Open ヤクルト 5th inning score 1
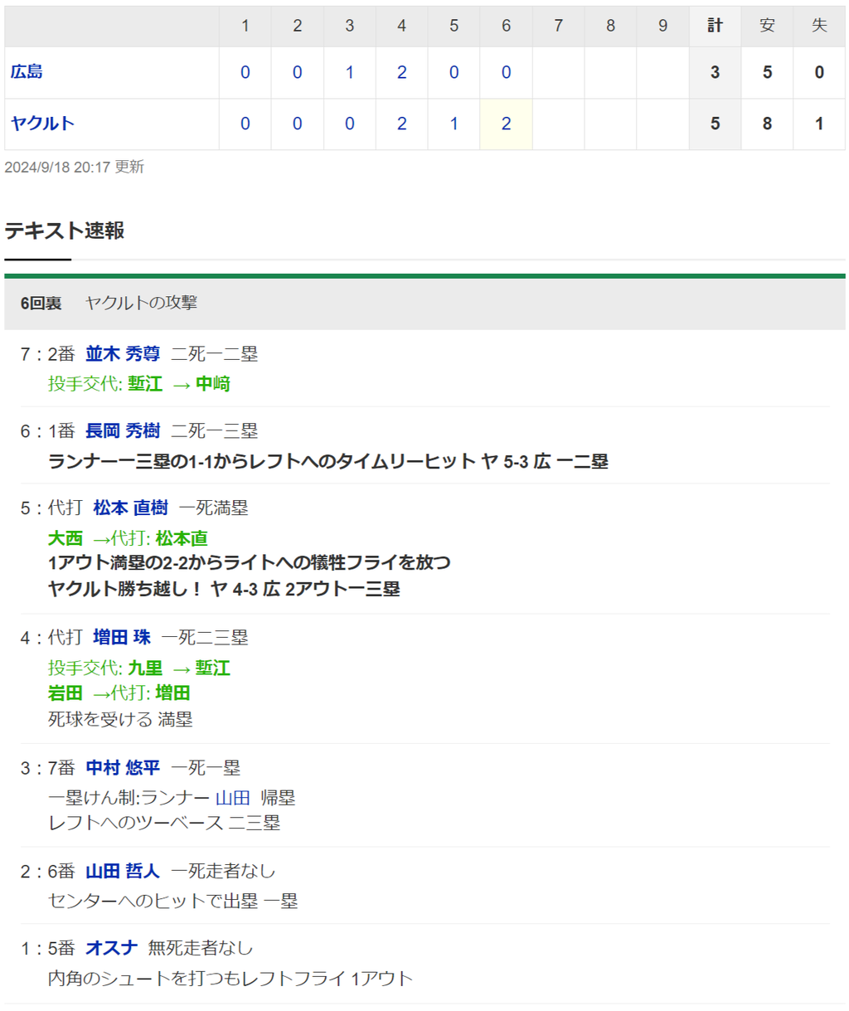 tap(454, 124)
